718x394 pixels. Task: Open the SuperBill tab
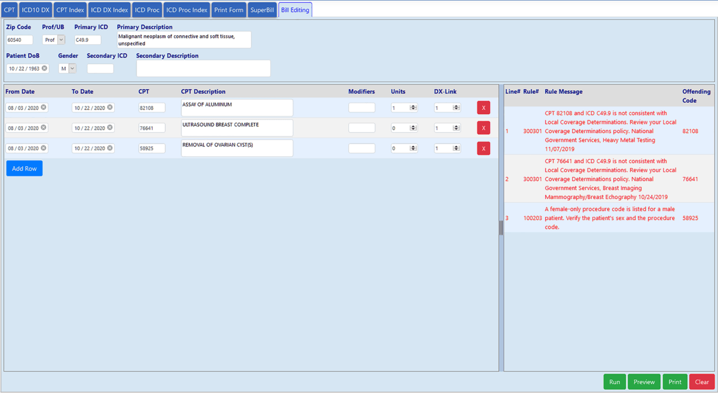[262, 10]
